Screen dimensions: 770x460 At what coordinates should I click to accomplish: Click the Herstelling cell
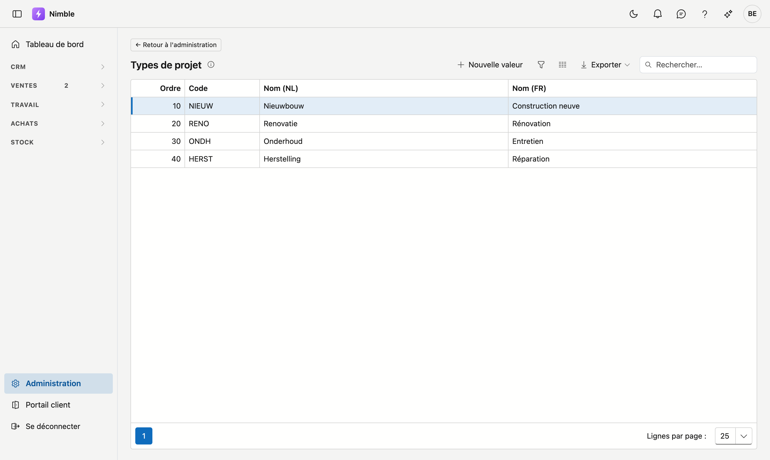[x=384, y=159]
